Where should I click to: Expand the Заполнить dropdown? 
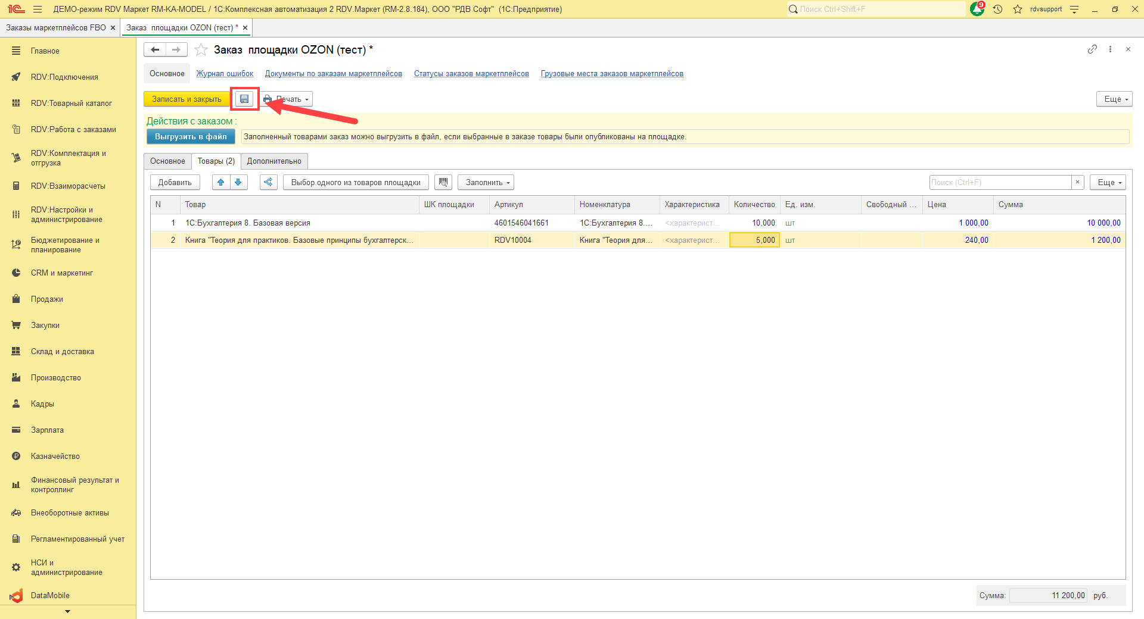tap(486, 183)
